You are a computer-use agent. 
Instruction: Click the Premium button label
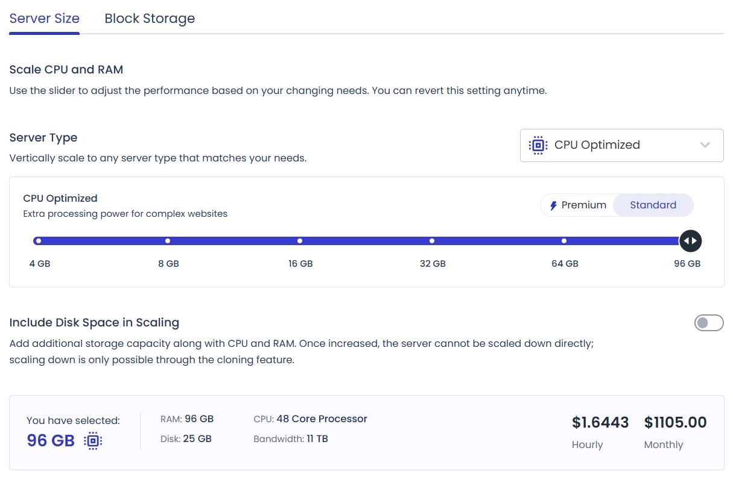tap(584, 205)
